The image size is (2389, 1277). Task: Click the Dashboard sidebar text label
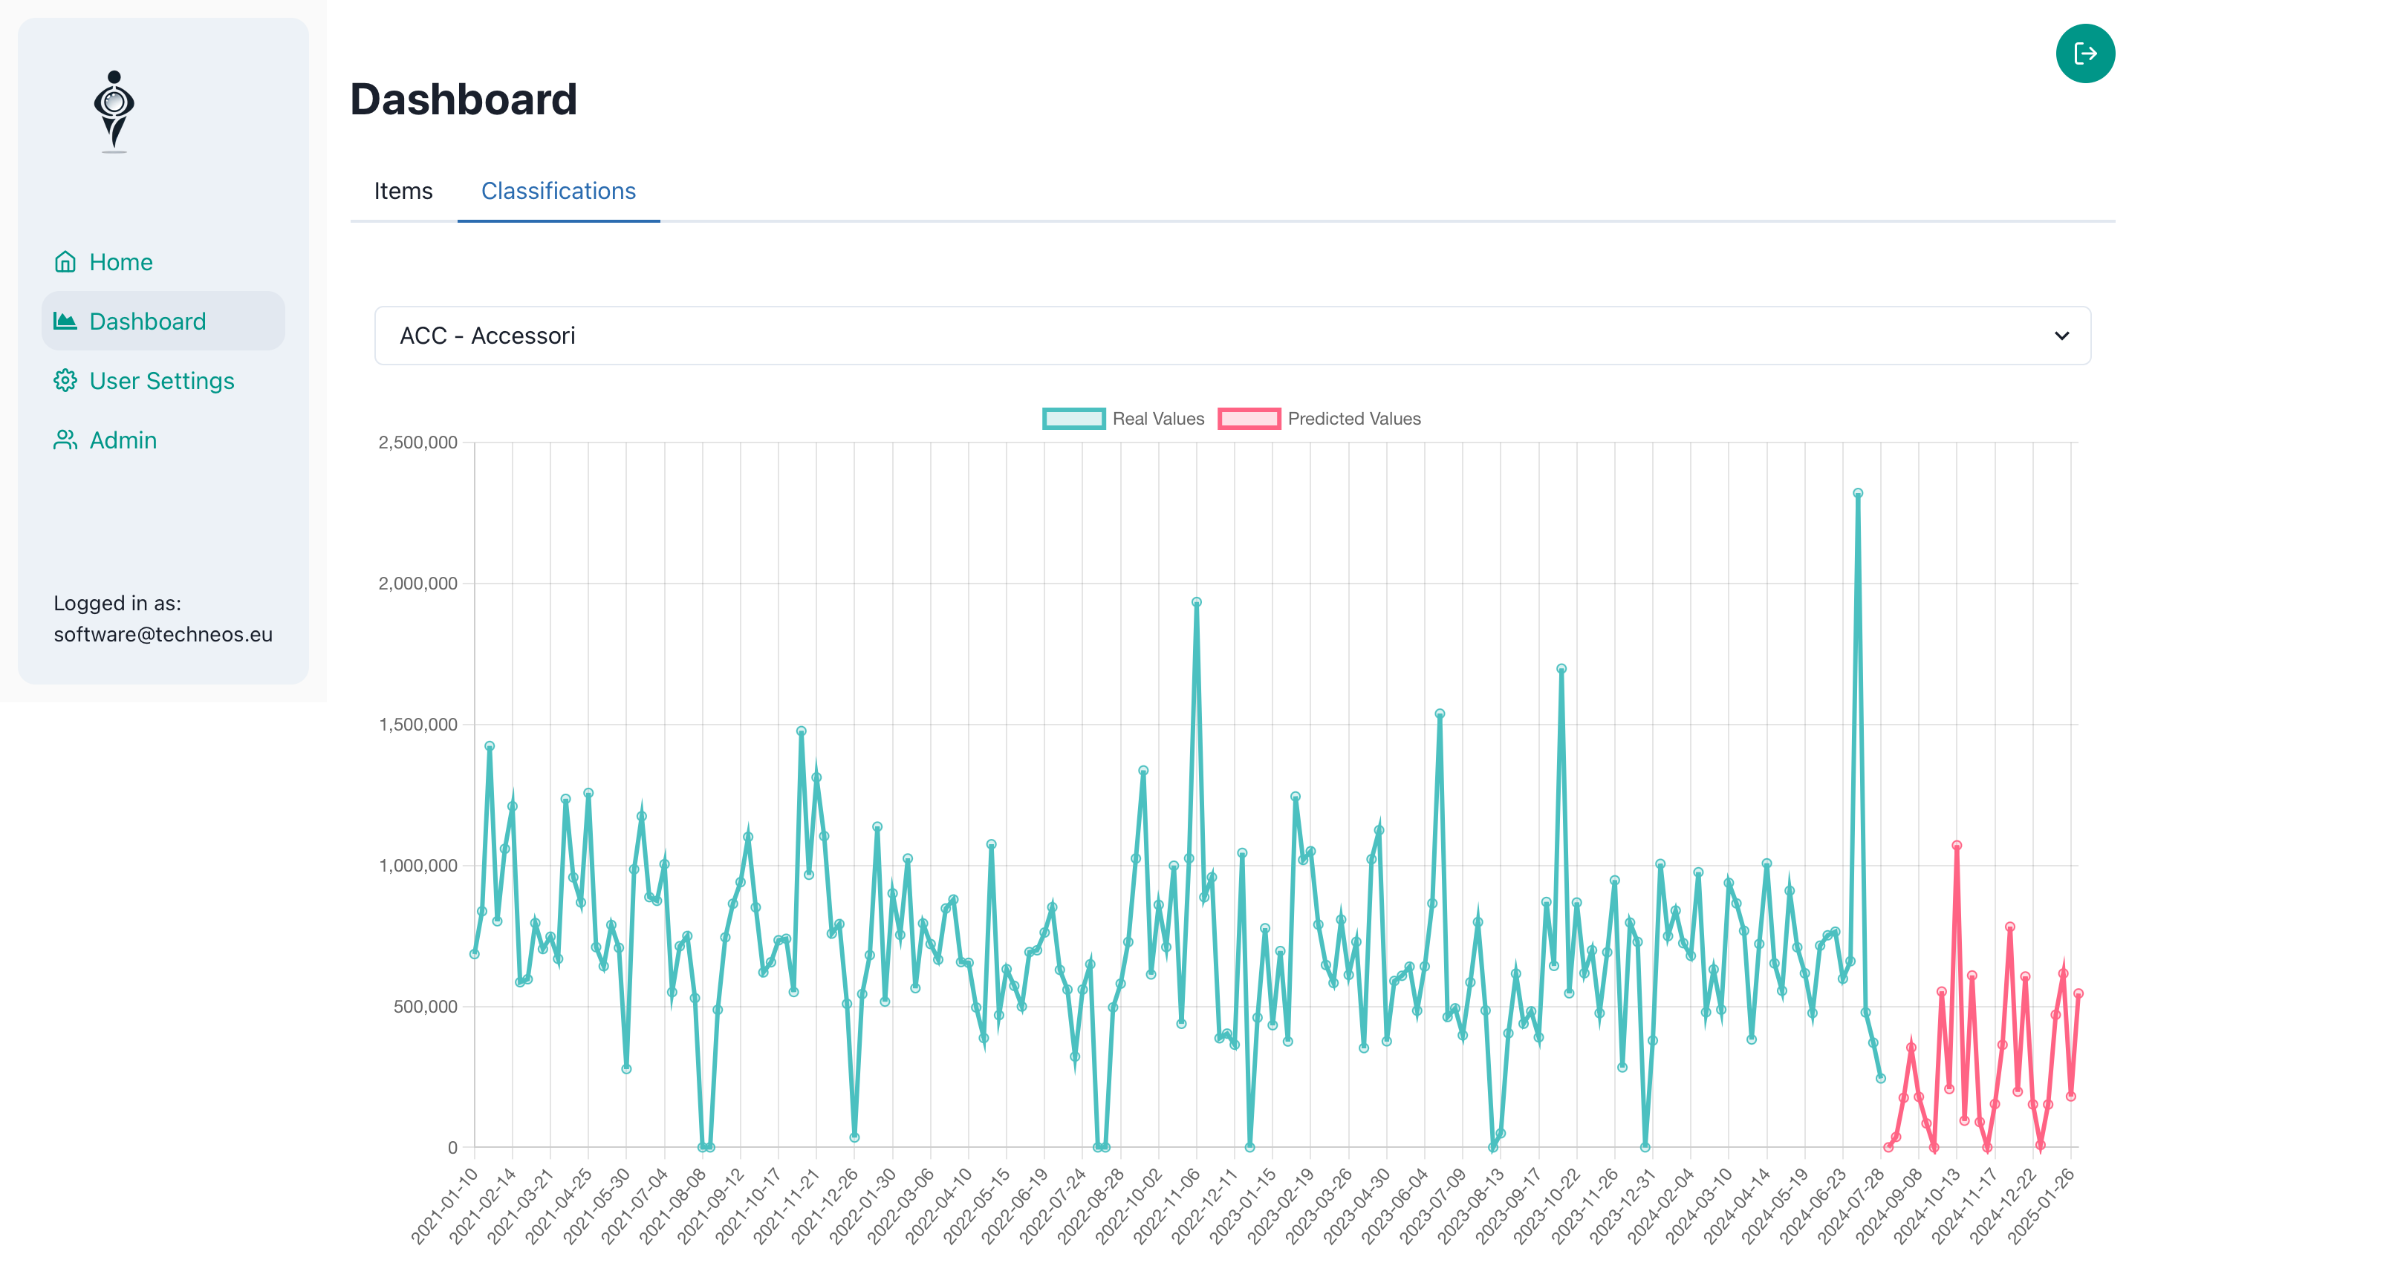(x=148, y=321)
